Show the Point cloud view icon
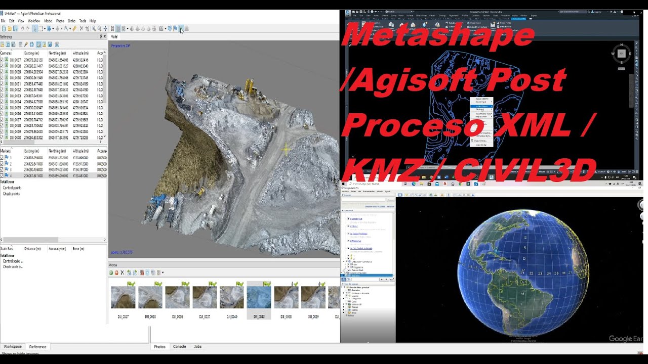Screen dimensions: 648x364 (x=112, y=29)
